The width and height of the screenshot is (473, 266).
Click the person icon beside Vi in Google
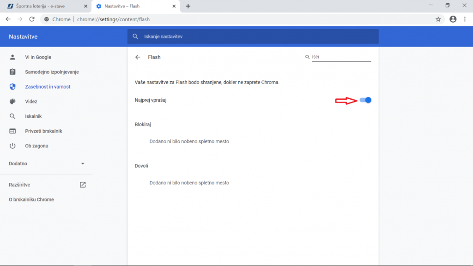(x=12, y=57)
